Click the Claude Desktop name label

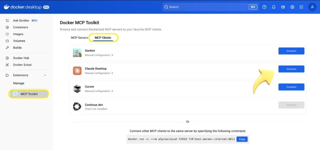click(x=96, y=69)
